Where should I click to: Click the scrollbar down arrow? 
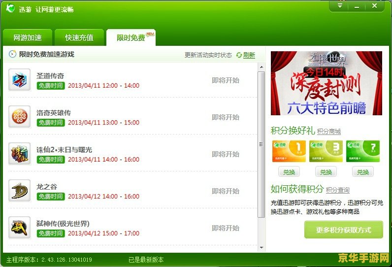point(261,248)
